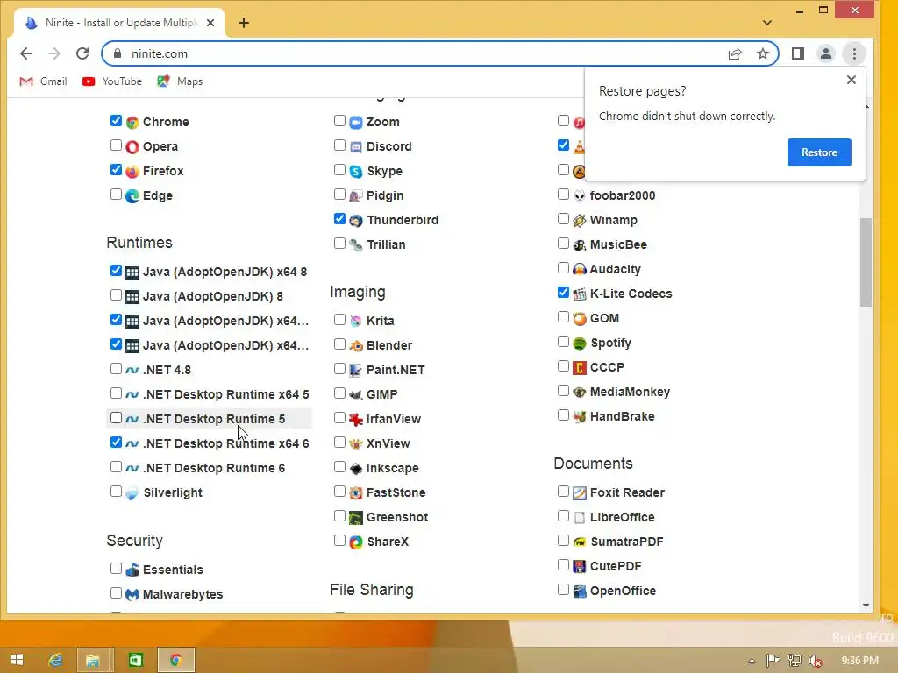
Task: Click the foobar2000 label
Action: pos(623,195)
